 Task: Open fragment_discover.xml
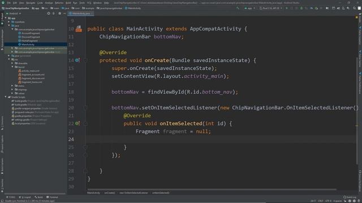(32, 78)
